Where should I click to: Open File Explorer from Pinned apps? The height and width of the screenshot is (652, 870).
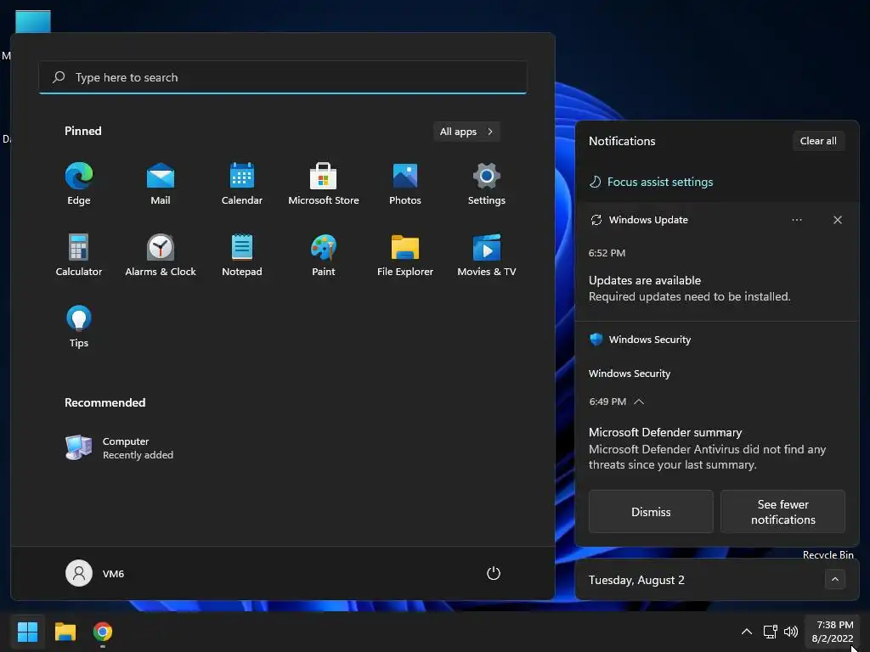(405, 255)
